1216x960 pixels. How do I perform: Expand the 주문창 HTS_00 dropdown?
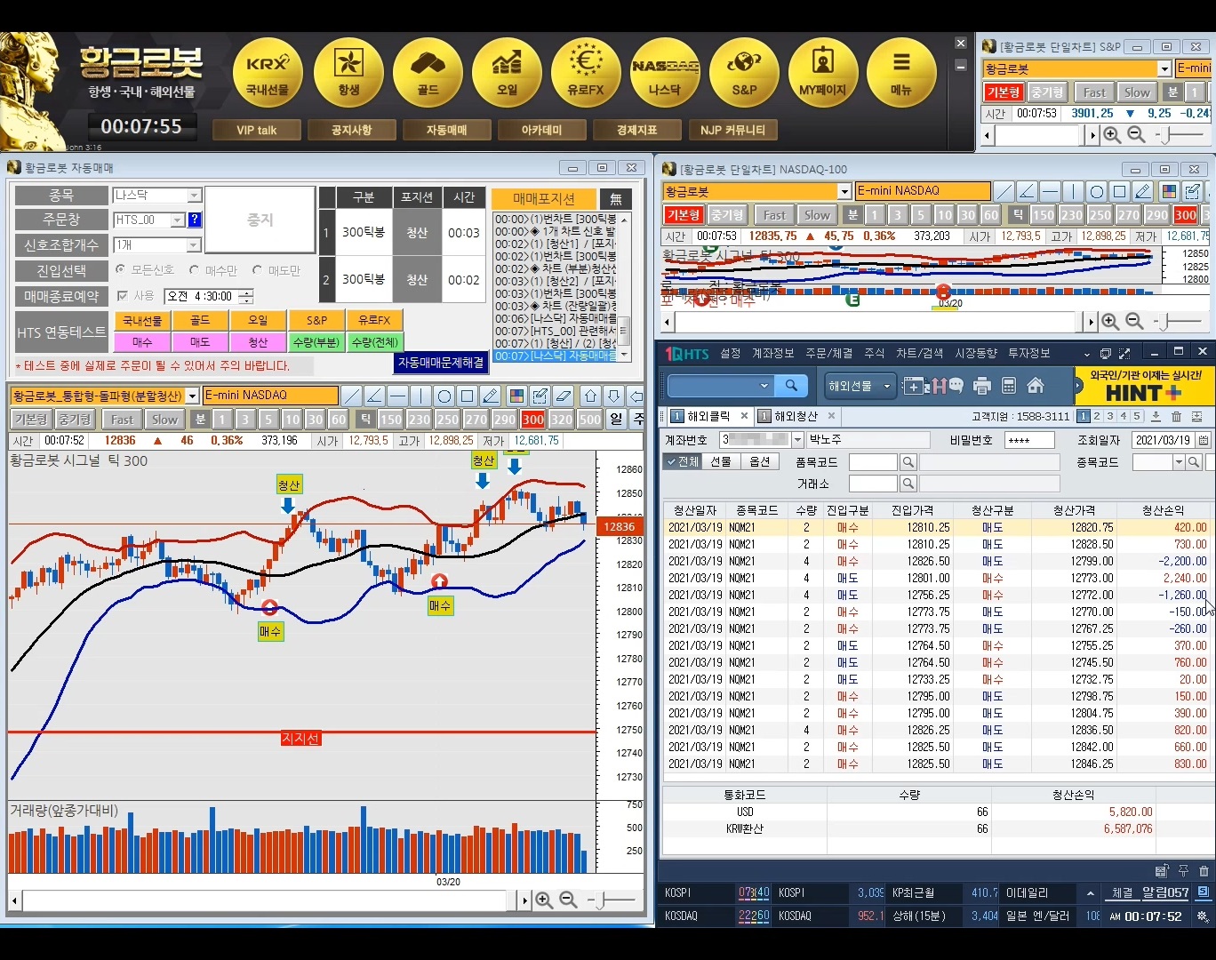click(178, 220)
